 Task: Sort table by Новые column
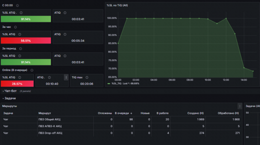pyautogui.click(x=145, y=113)
